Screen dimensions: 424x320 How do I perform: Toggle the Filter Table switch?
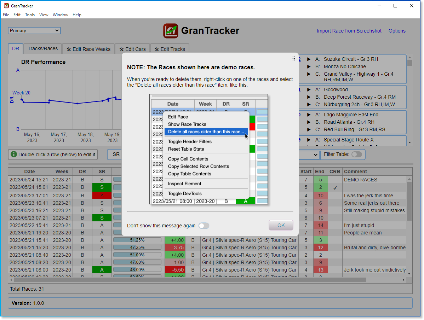click(356, 154)
